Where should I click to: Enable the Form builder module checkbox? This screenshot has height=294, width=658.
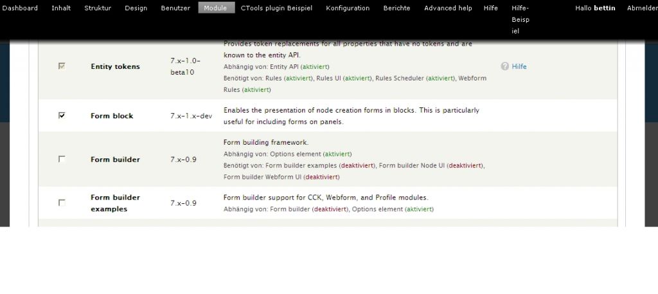(62, 159)
